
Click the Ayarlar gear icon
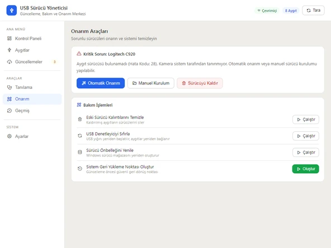pyautogui.click(x=10, y=136)
